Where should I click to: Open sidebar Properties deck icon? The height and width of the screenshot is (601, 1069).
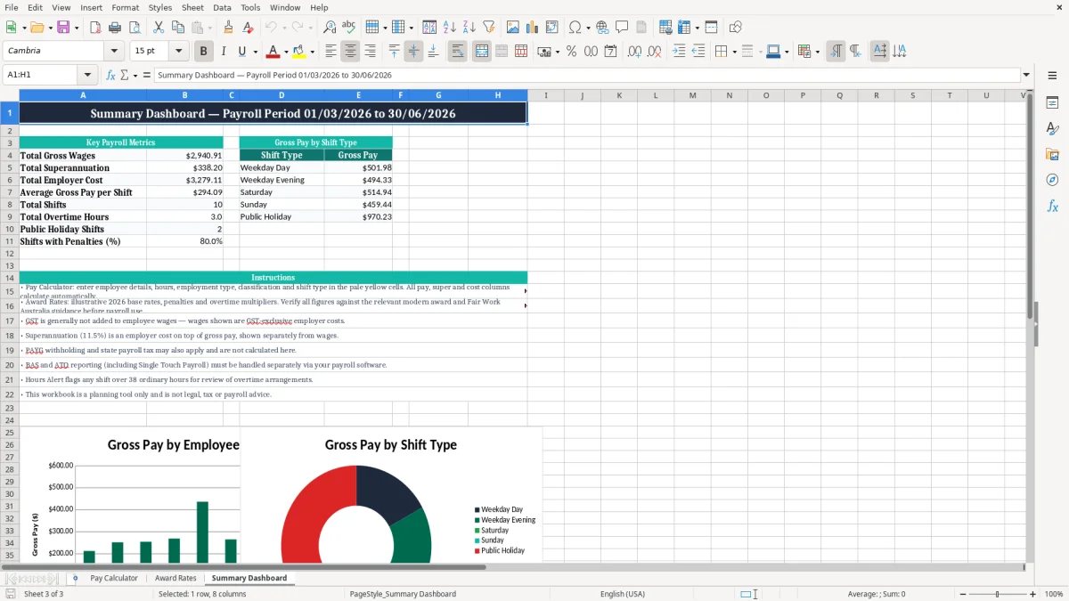click(x=1053, y=103)
